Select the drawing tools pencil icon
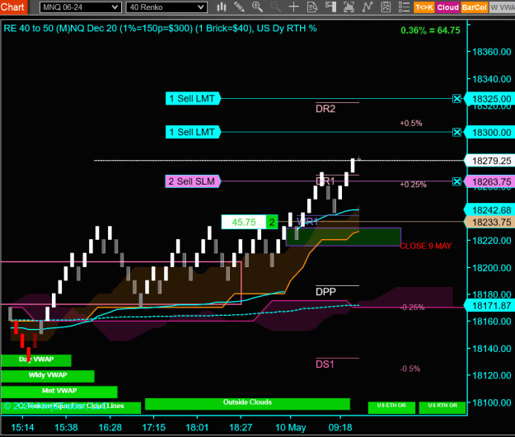This screenshot has height=437, width=515. [239, 7]
